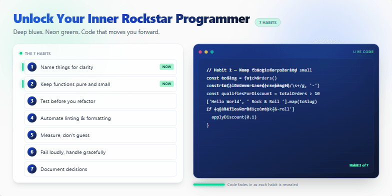The height and width of the screenshot is (196, 392).
Task: Click the red dot in code window
Action: (200, 52)
